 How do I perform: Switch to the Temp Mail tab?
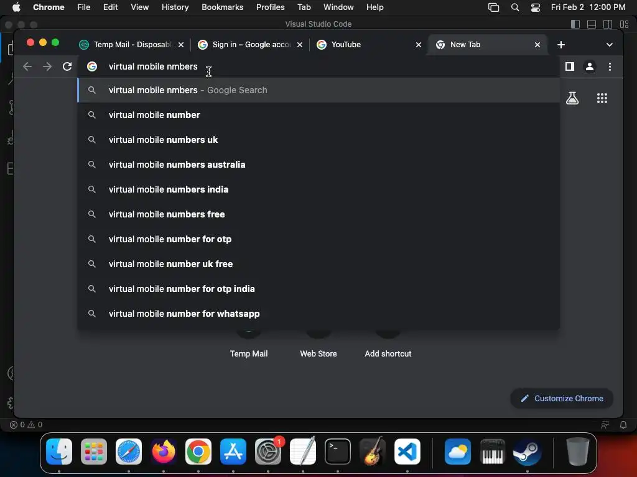pos(131,45)
